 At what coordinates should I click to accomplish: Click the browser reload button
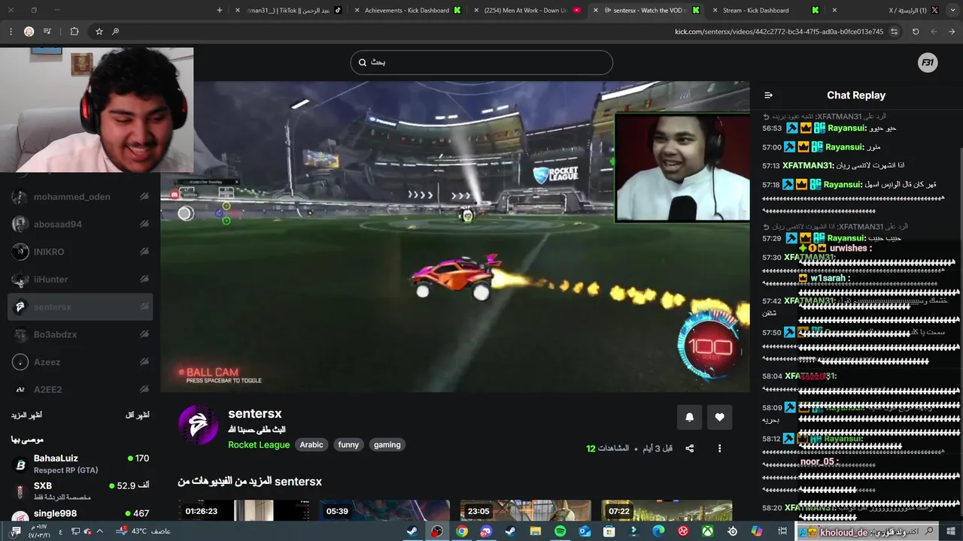(916, 32)
